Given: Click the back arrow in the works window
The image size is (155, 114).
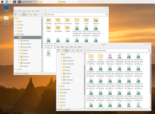Looking at the screenshot, I should pos(81,51).
